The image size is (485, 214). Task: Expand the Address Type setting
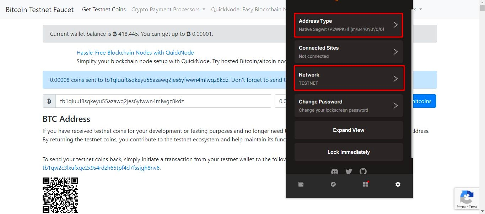348,25
